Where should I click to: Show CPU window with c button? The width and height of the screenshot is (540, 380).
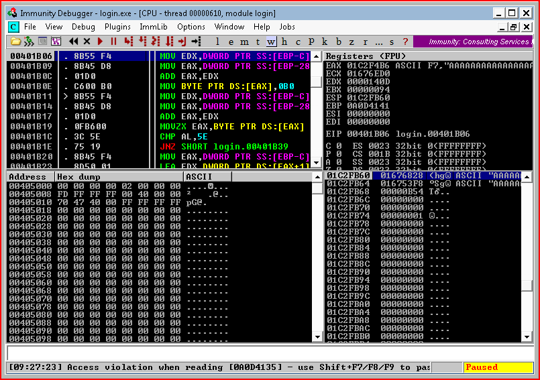coord(298,42)
